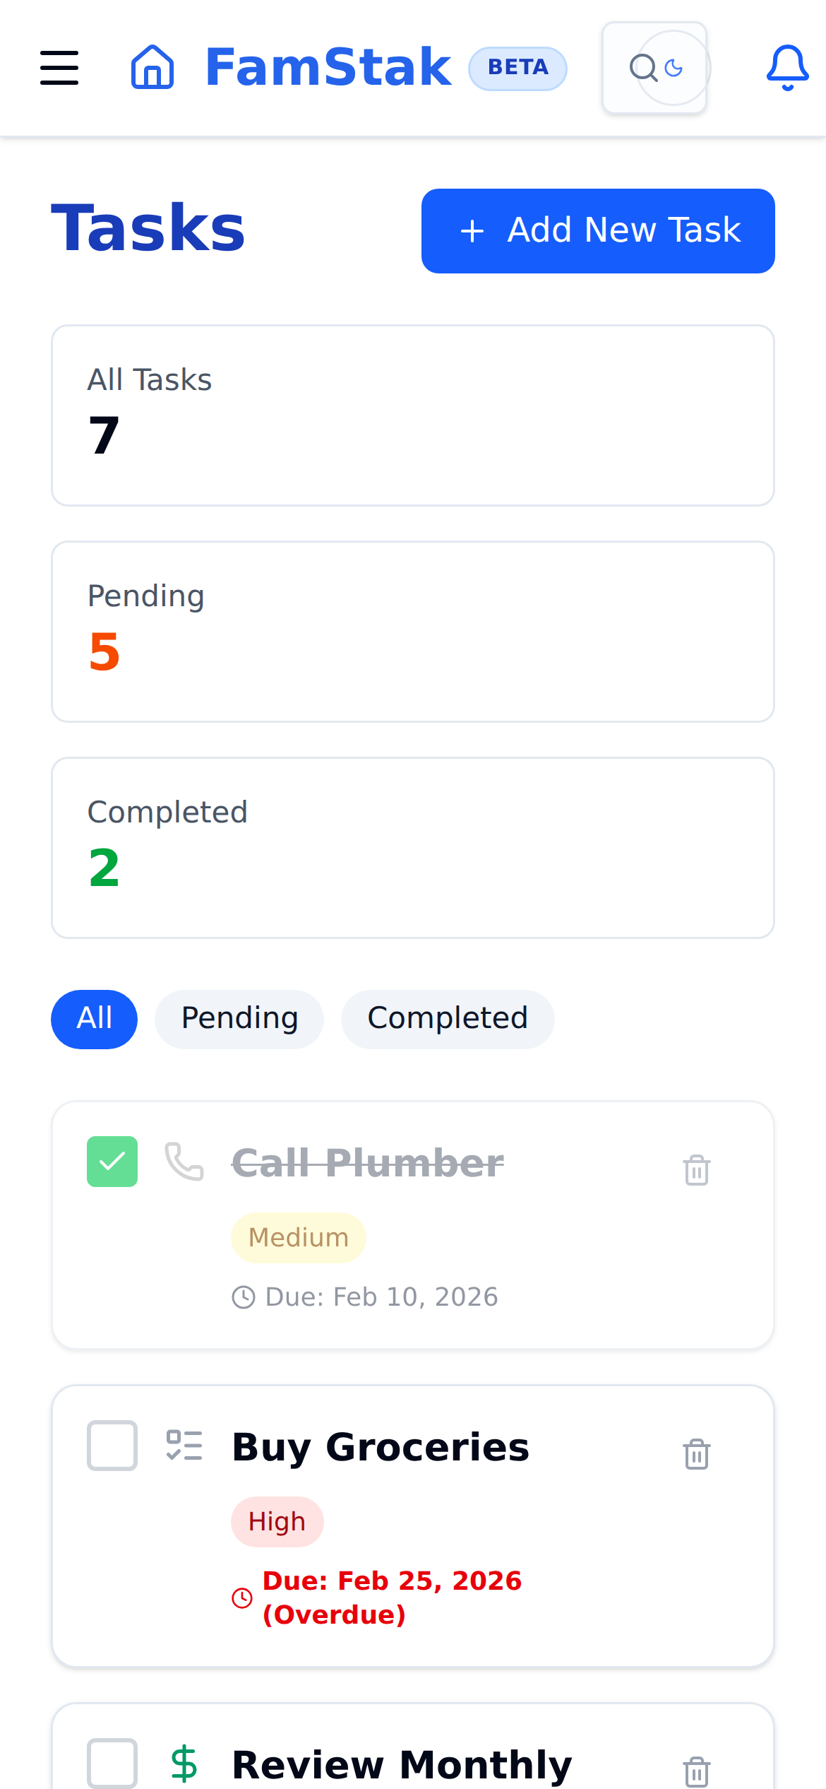Click the Add New Task button
Screen dimensions: 826x1789
click(x=597, y=230)
